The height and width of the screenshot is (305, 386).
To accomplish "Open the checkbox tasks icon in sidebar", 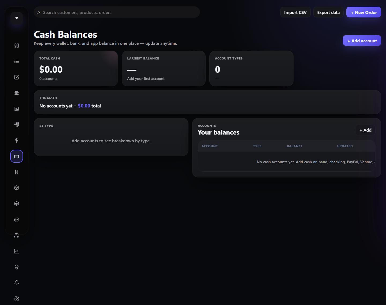I will pyautogui.click(x=17, y=77).
